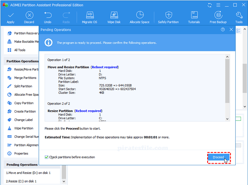Select Allocate Free Space in sidebar
This screenshot has width=248, height=185.
[x=23, y=95]
